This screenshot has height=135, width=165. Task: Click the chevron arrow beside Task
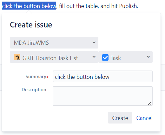tap(148, 57)
